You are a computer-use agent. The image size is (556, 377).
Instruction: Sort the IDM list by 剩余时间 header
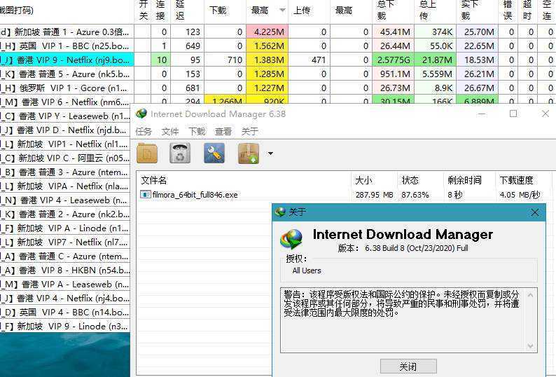(468, 180)
